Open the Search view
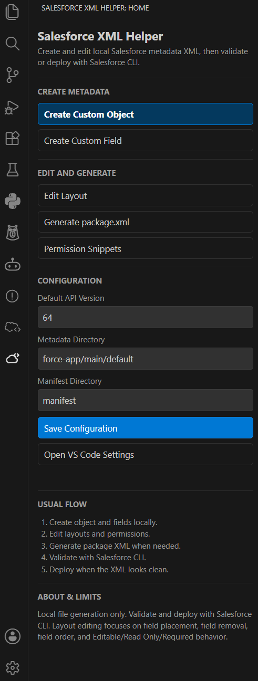258x681 pixels. tap(12, 43)
